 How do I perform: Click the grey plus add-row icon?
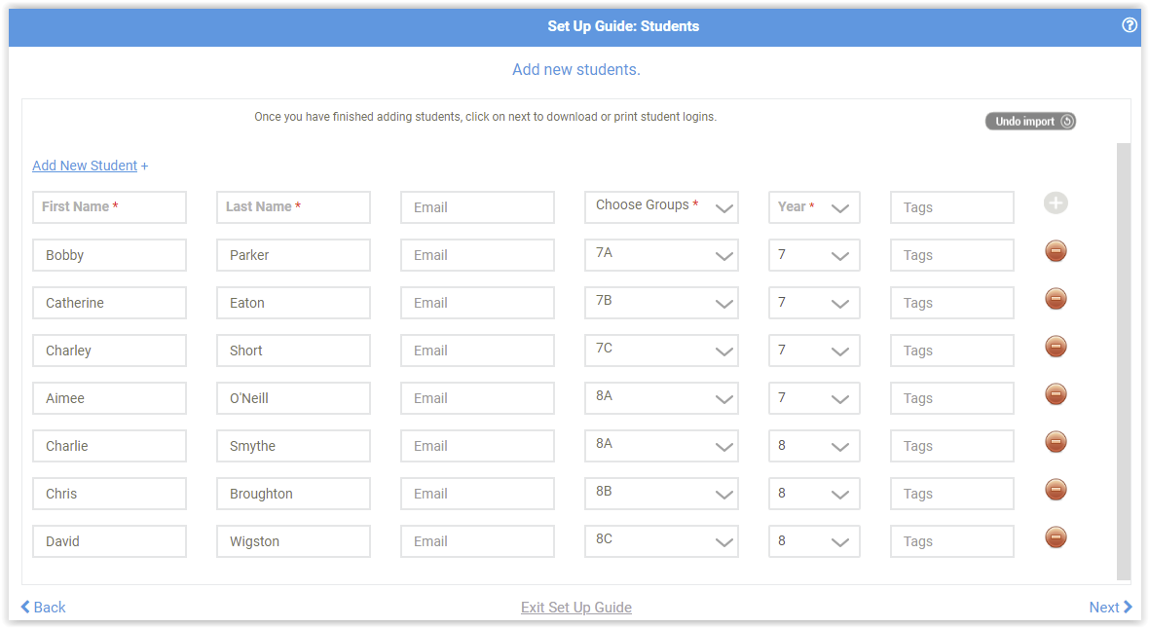pos(1056,203)
